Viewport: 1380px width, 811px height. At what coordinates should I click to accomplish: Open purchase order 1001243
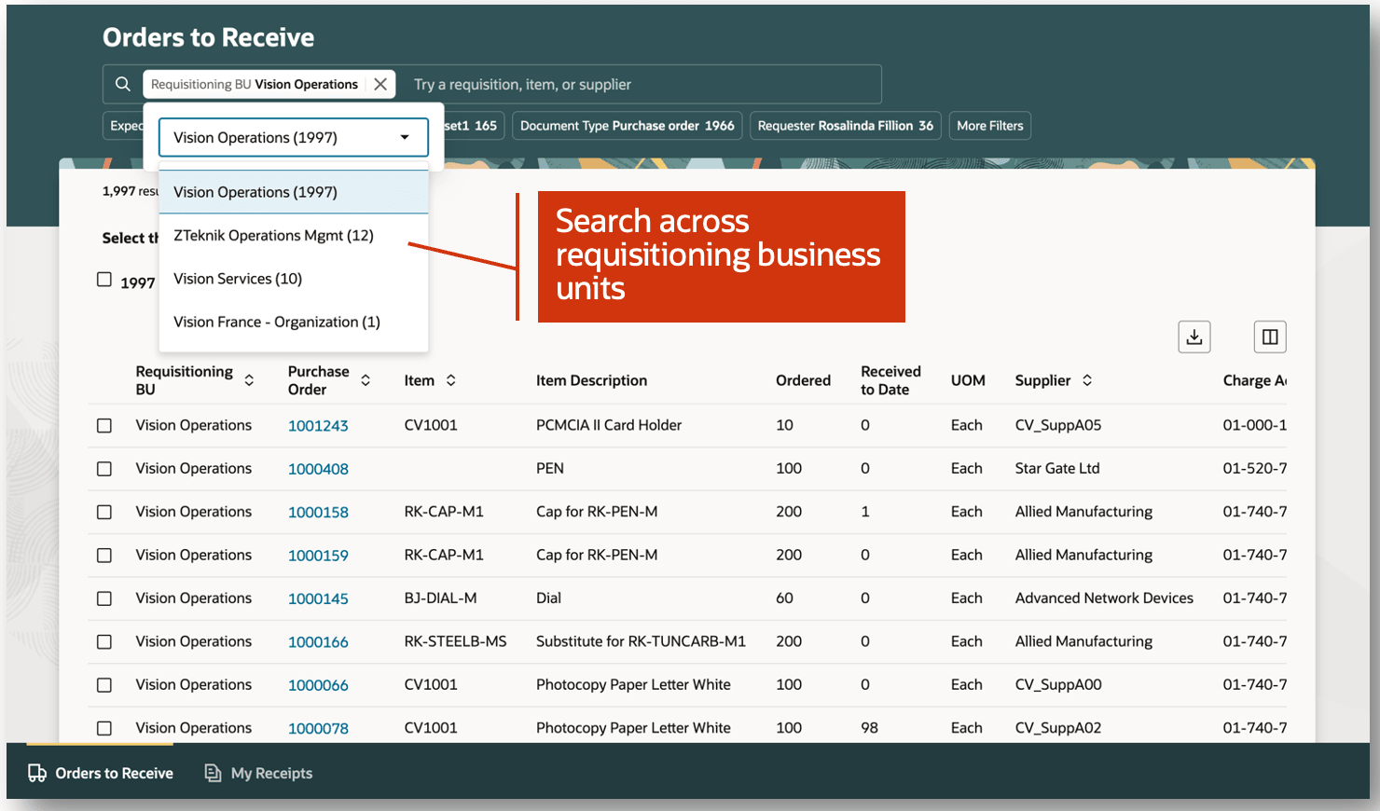(x=318, y=426)
